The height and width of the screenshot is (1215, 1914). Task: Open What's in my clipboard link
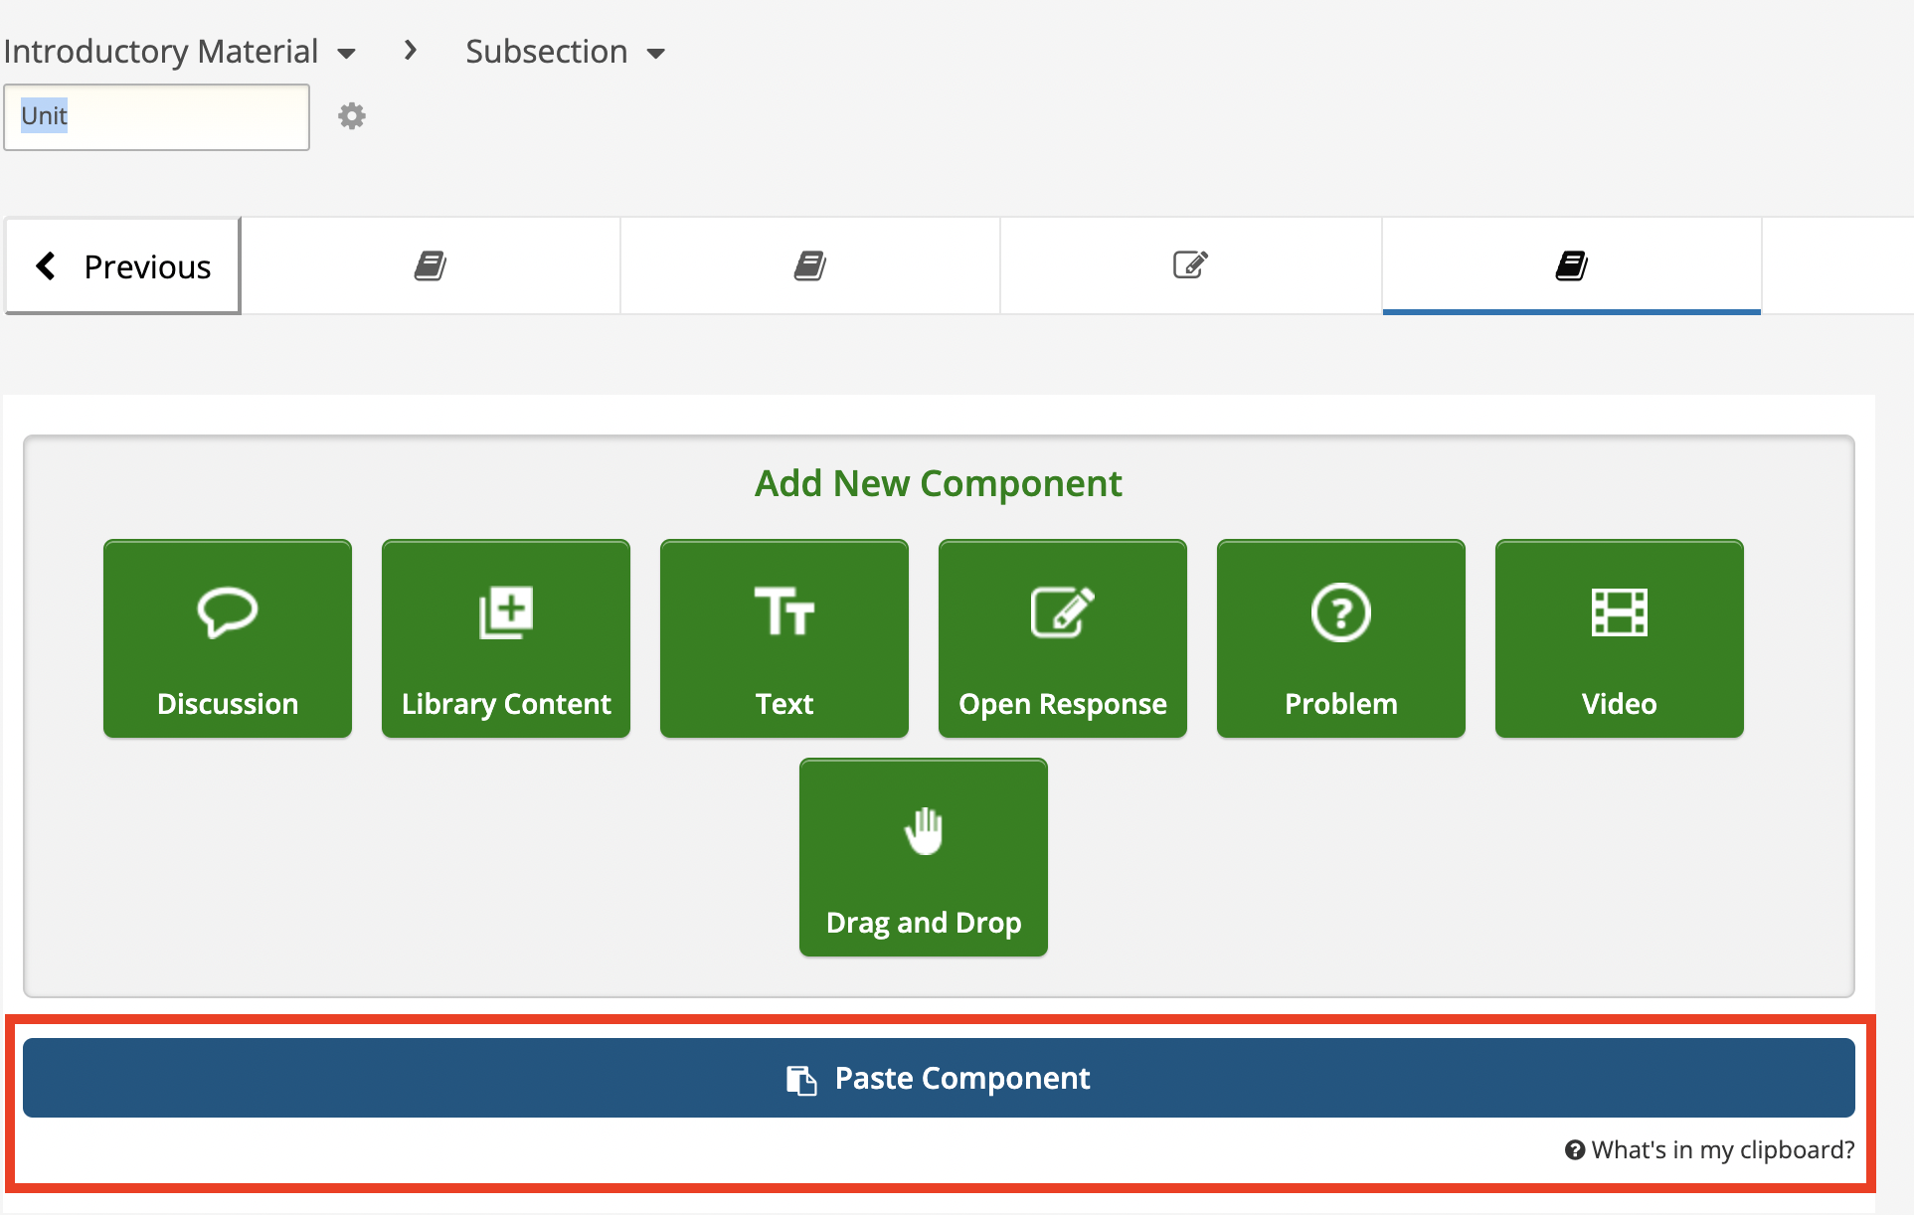pos(1706,1149)
